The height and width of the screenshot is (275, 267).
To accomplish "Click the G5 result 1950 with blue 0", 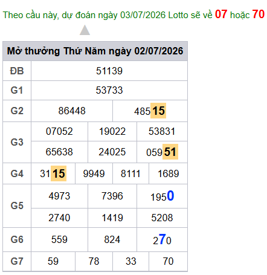I will [x=162, y=196].
